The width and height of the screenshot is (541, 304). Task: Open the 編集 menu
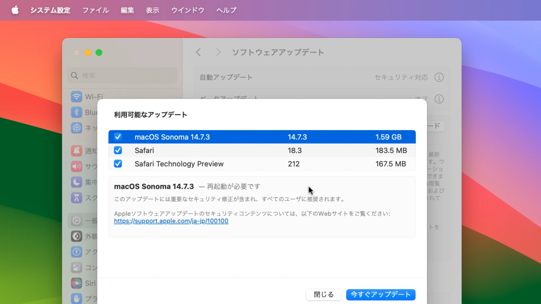click(127, 10)
